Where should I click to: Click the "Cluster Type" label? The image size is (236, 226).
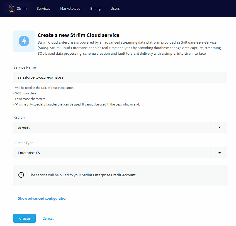(23, 143)
